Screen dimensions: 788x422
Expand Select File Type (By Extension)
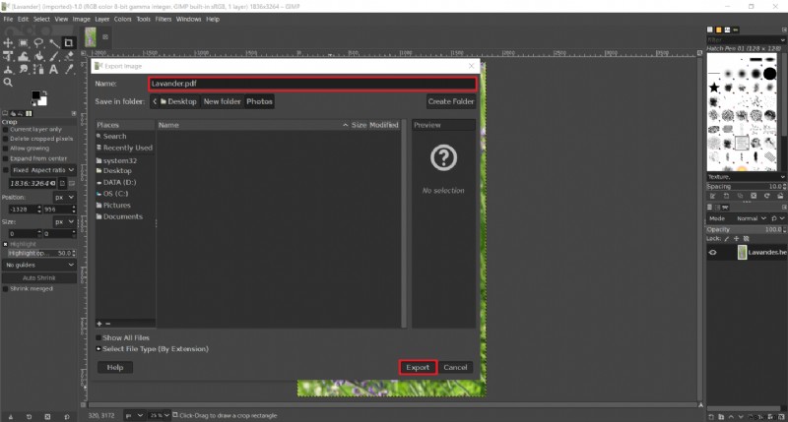[x=99, y=348]
